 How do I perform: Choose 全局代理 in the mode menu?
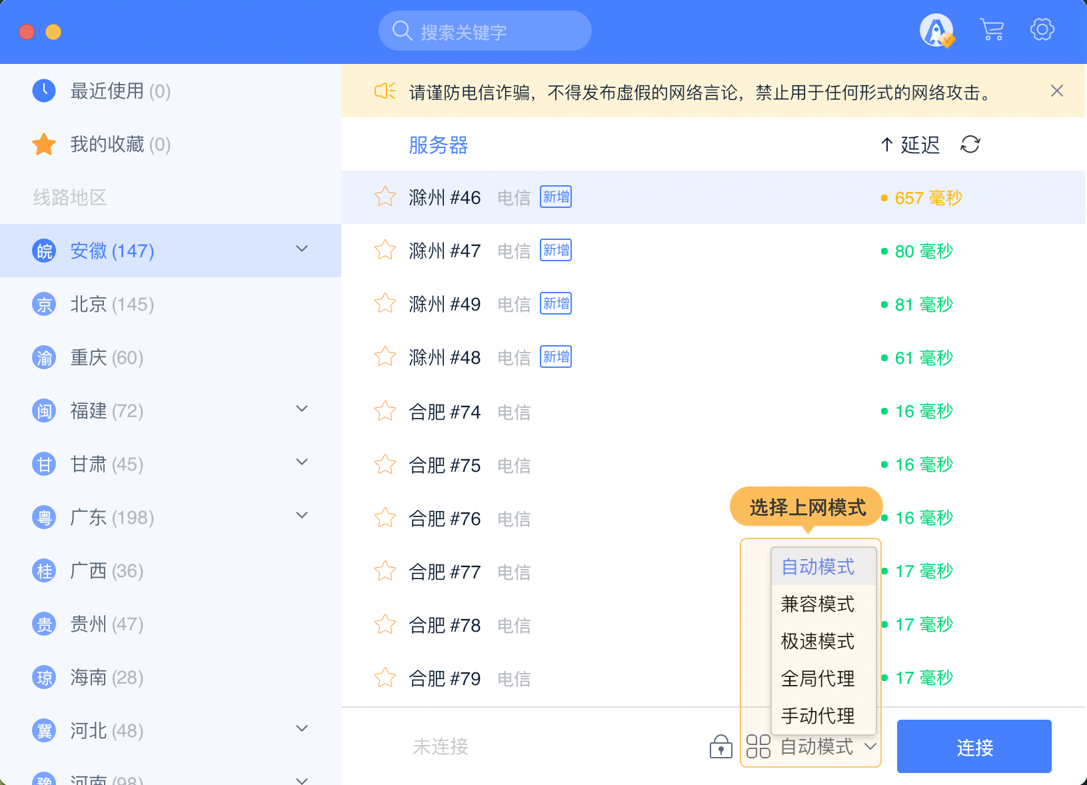(x=818, y=678)
